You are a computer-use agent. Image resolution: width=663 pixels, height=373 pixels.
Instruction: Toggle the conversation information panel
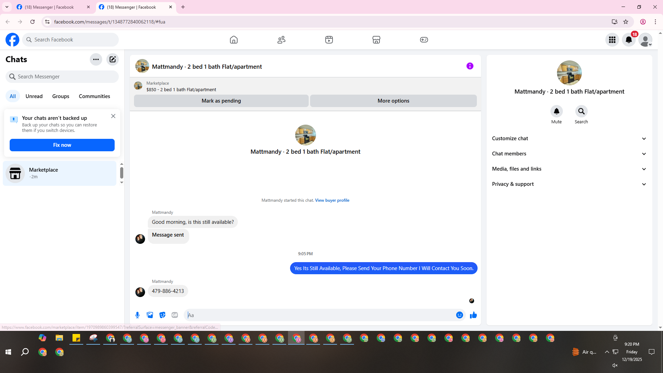coord(470,66)
